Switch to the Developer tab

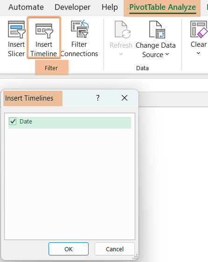(73, 7)
